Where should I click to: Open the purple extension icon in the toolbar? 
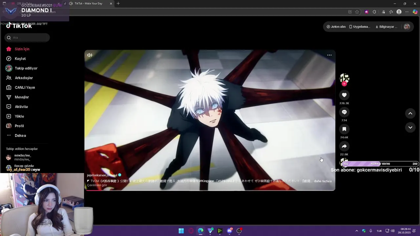(x=367, y=12)
